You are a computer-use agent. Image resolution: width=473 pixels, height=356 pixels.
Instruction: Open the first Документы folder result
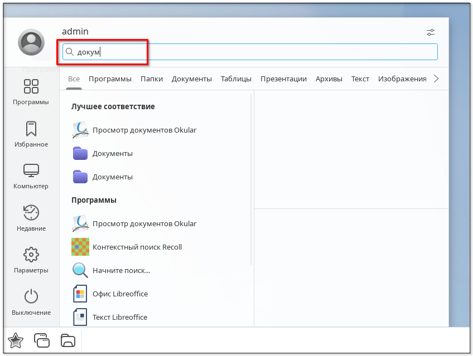pyautogui.click(x=112, y=153)
